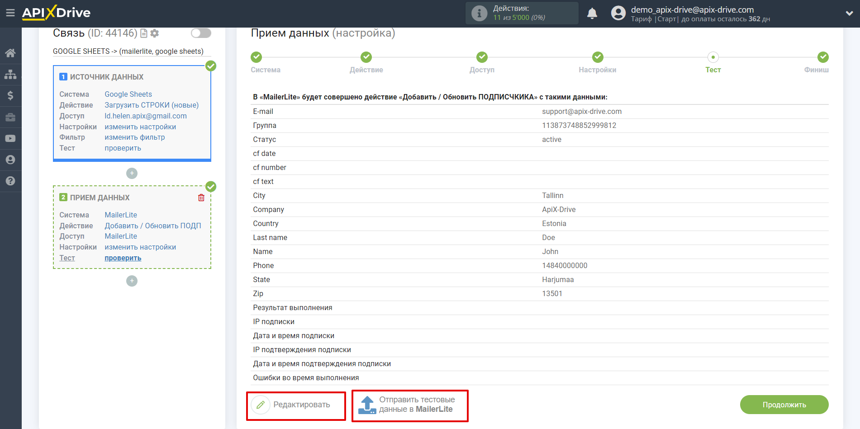Click the Настройки step checkmark
Image resolution: width=860 pixels, height=429 pixels.
(598, 57)
